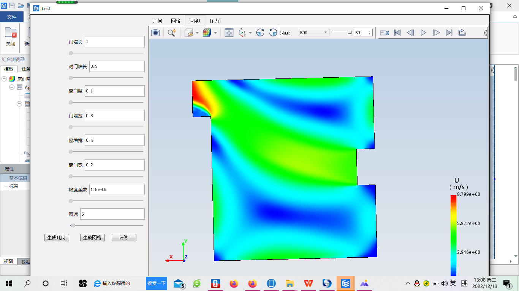Screen dimensions: 519x291
Task: Click the camera screenshot icon in viewer toolbar
Action: (x=155, y=33)
